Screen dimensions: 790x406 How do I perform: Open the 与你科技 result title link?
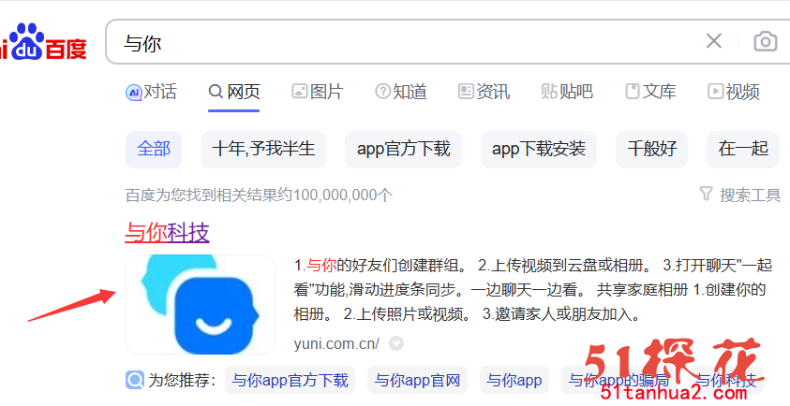coord(167,232)
